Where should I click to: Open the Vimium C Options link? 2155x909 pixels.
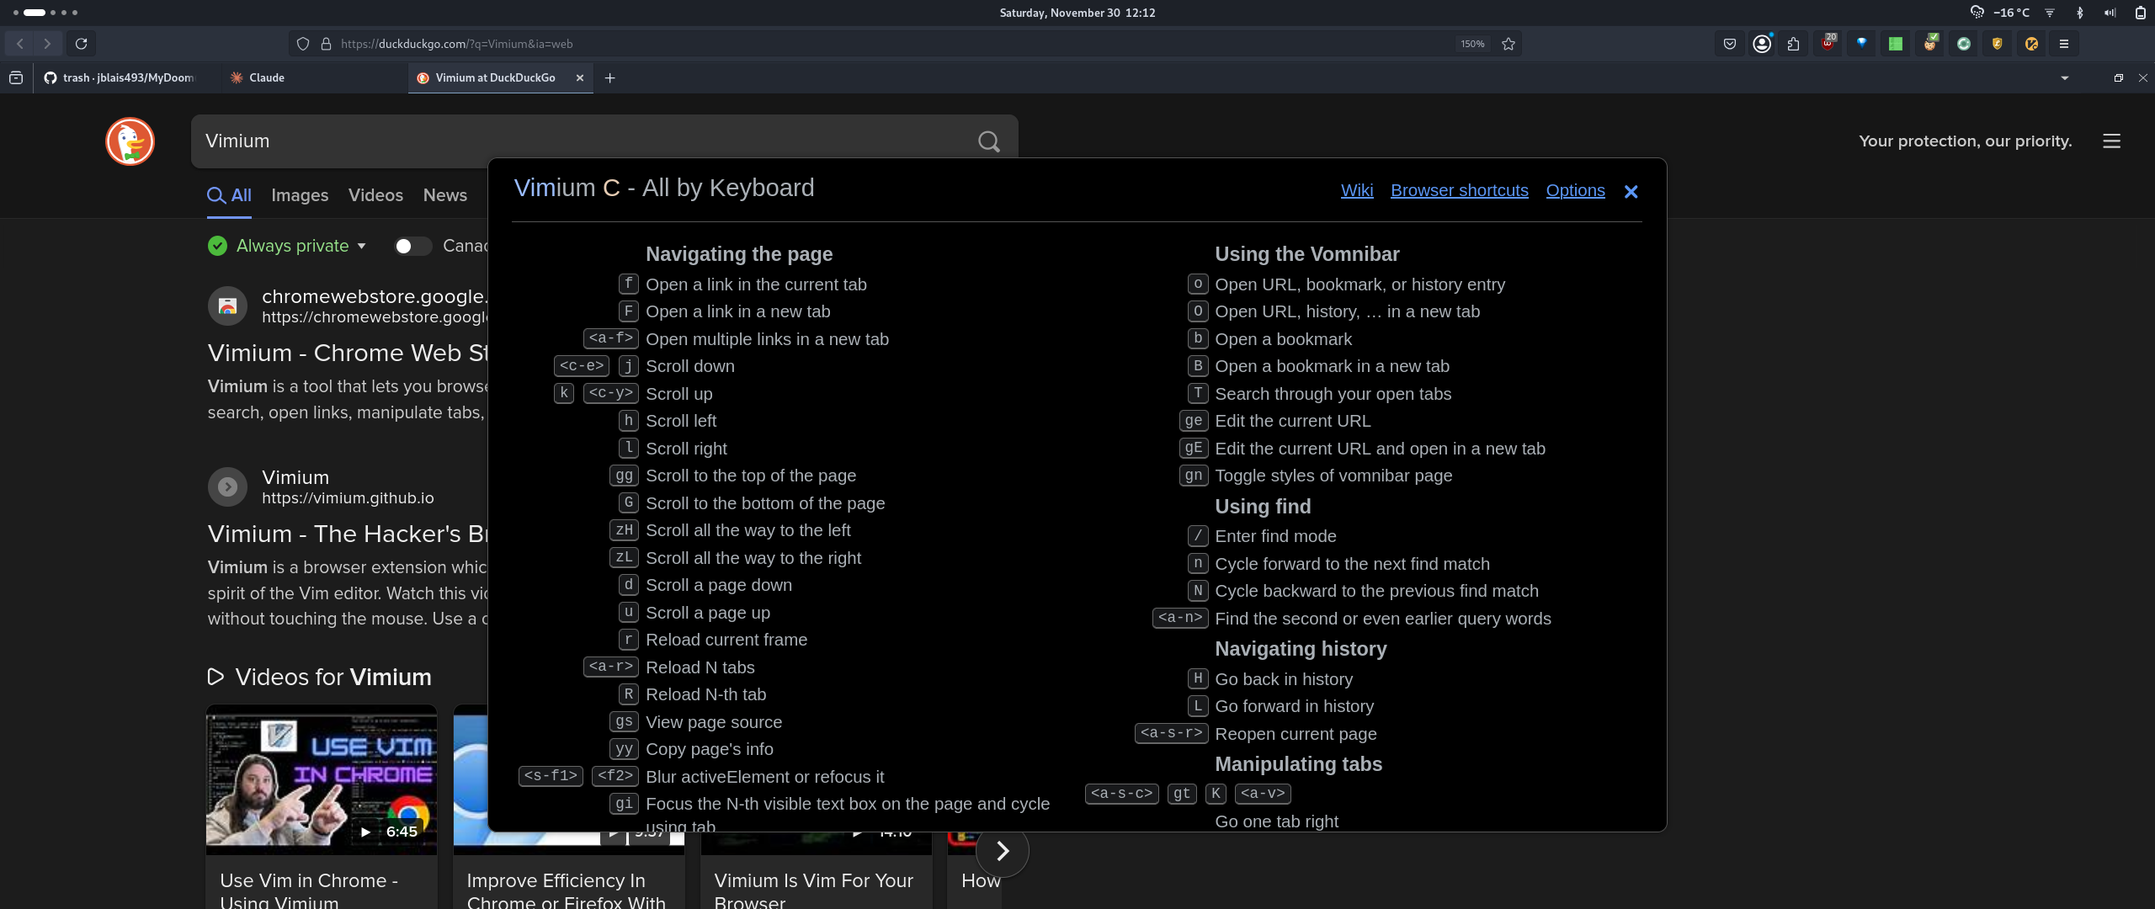click(x=1576, y=190)
